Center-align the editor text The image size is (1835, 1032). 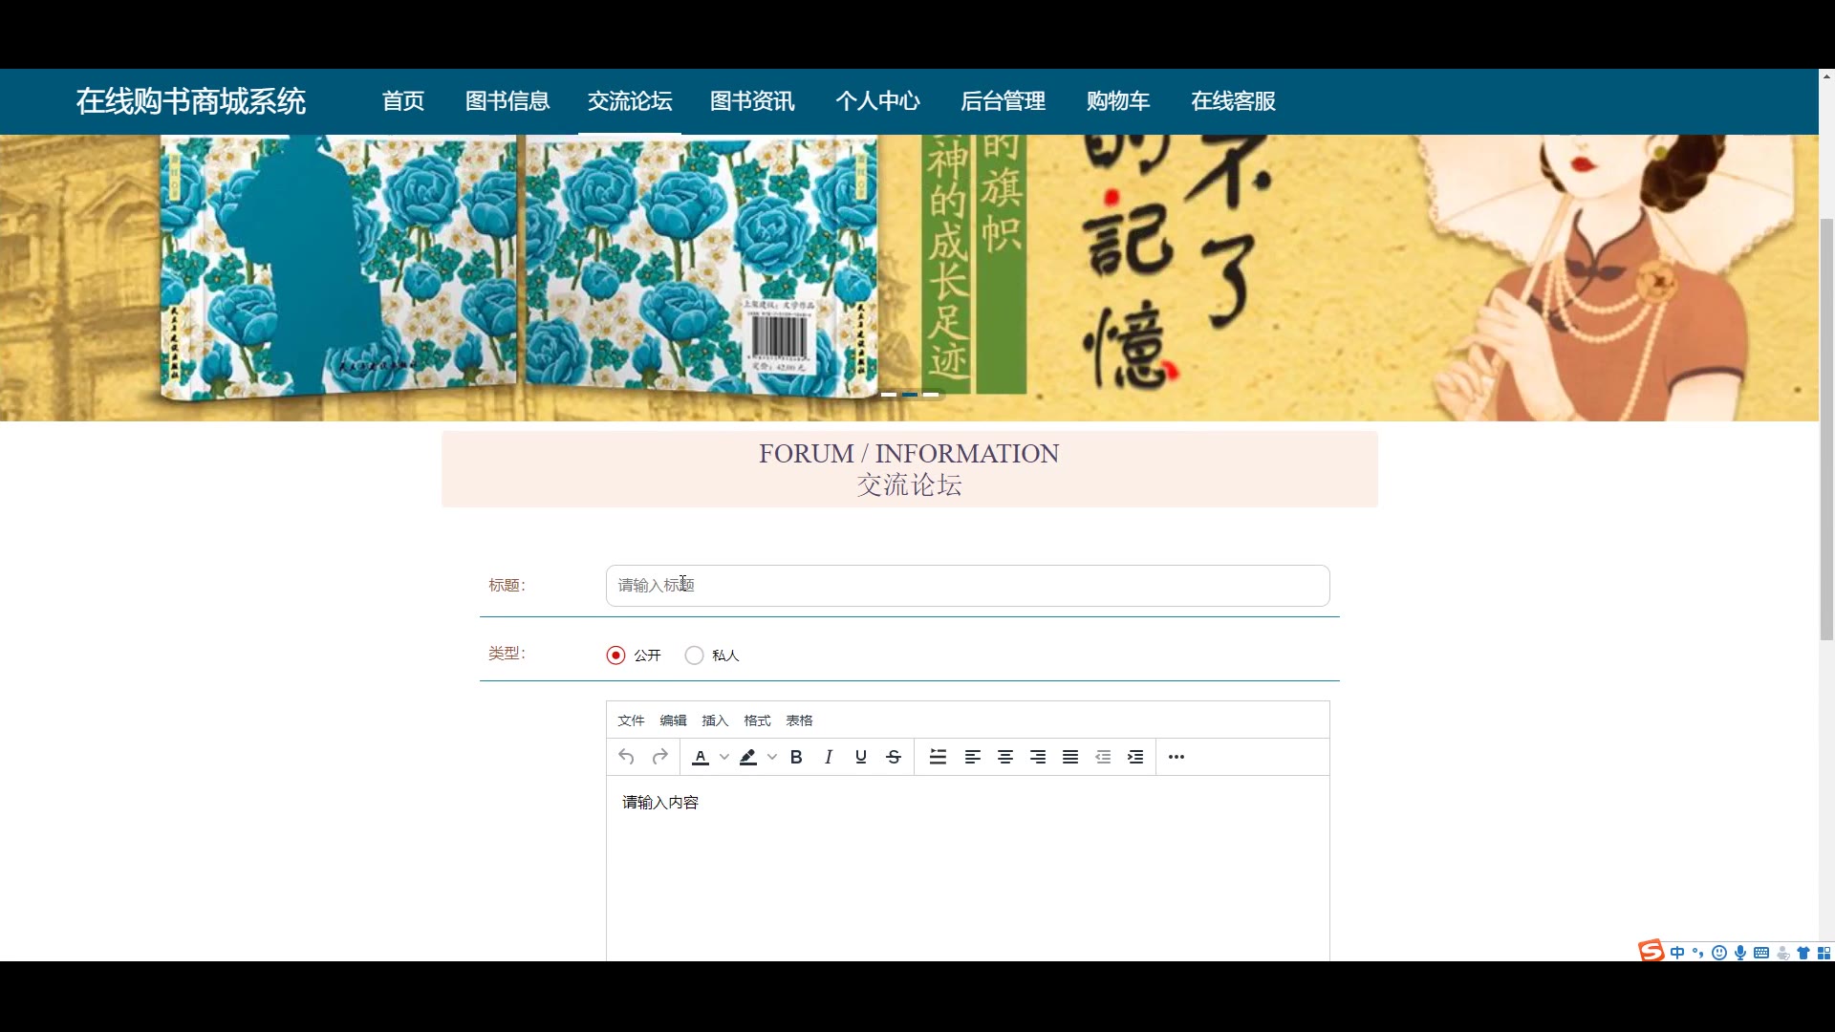[1005, 757]
